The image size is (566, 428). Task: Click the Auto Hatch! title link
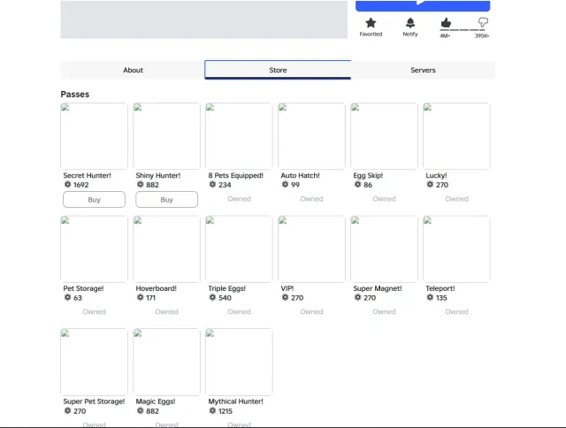click(301, 175)
